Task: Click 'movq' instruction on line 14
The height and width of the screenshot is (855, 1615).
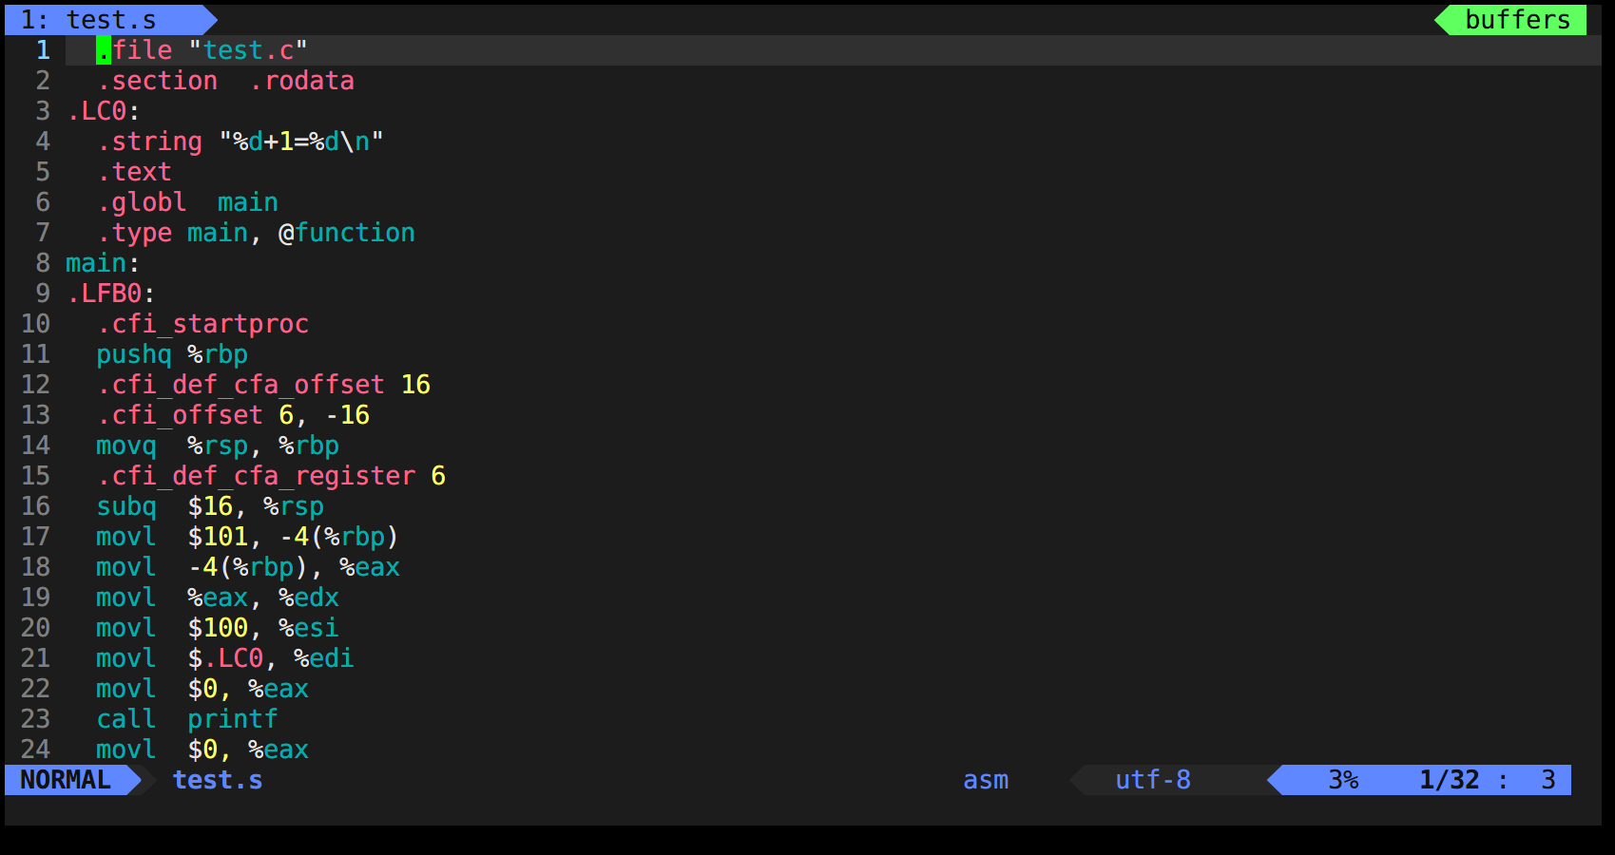Action: (x=126, y=446)
